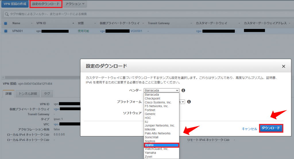
Task: Click the 使用可能 status text
Action: [84, 31]
